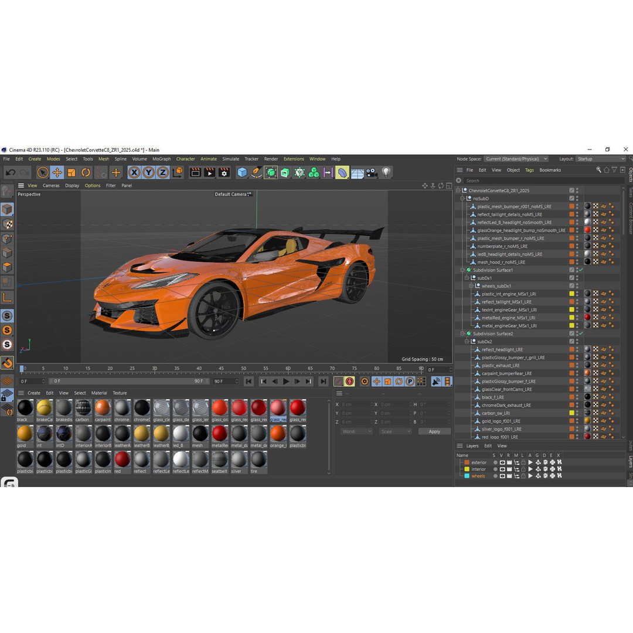The height and width of the screenshot is (633, 633).
Task: Toggle the X axis lock
Action: 134,173
